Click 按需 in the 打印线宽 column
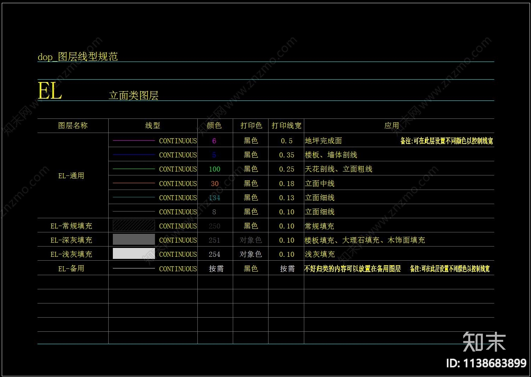Screen dimensions: 531x377 click(287, 269)
